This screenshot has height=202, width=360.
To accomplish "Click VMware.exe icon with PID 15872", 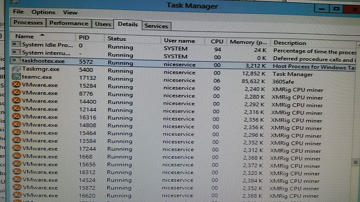I will 17,187.
